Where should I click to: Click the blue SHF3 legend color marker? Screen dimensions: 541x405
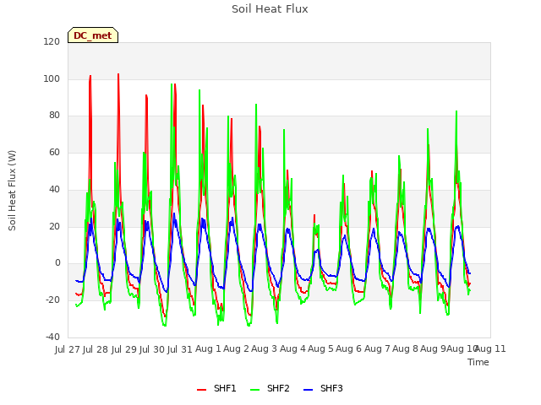pos(308,390)
